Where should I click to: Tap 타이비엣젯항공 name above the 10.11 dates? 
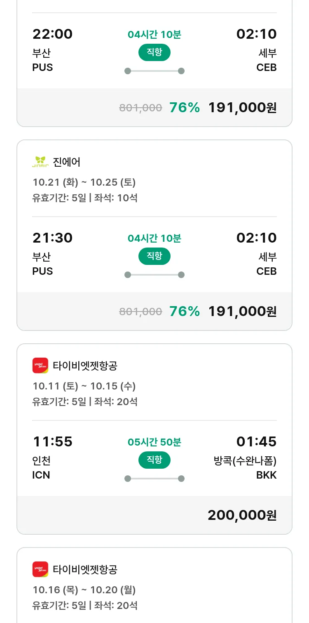coord(85,366)
